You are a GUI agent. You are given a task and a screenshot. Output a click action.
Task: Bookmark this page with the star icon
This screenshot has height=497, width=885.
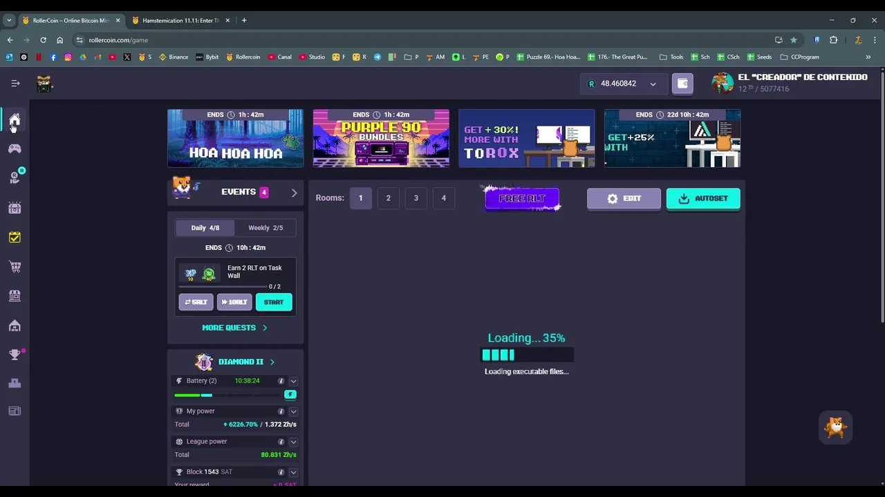(x=794, y=40)
